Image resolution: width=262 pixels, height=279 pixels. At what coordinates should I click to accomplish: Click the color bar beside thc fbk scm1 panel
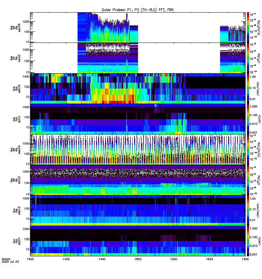[x=248, y=241]
